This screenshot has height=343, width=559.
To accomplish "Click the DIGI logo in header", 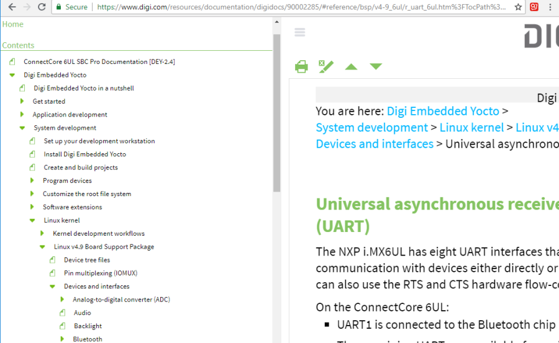I will tap(541, 35).
